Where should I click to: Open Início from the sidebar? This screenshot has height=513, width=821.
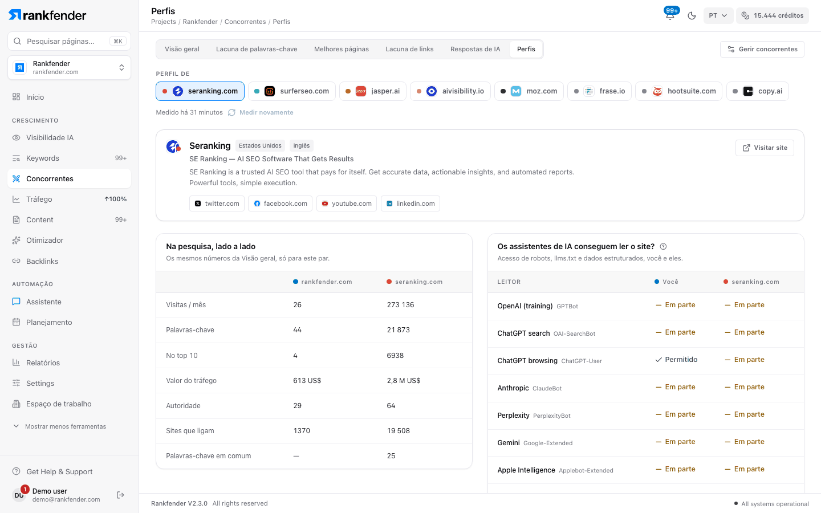click(x=69, y=97)
